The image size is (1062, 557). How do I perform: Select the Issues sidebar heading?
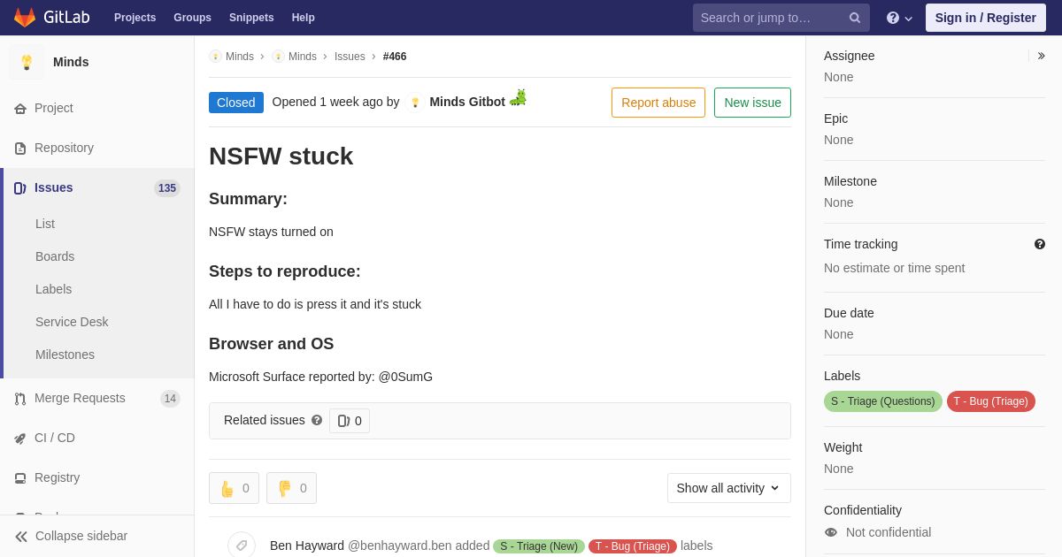coord(54,187)
